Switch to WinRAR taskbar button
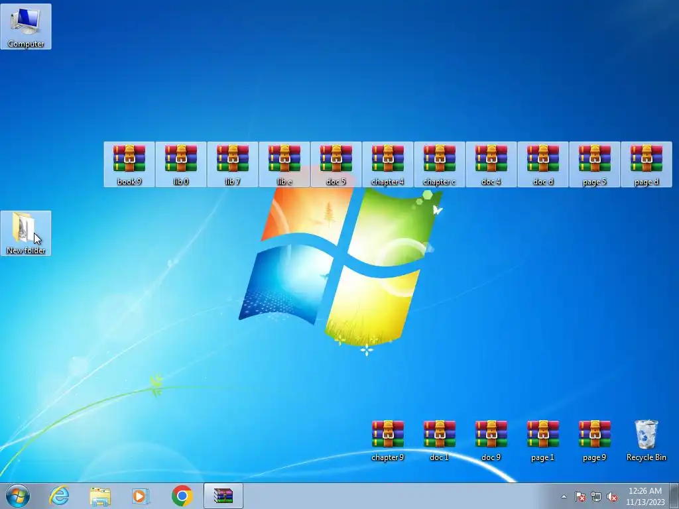Viewport: 679px width, 509px height. pos(223,496)
